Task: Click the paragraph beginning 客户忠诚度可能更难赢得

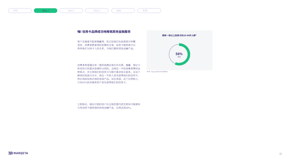Action: pos(106,45)
